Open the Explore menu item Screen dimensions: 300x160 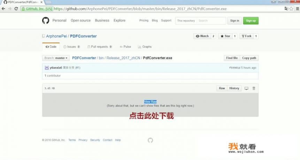tap(119, 21)
